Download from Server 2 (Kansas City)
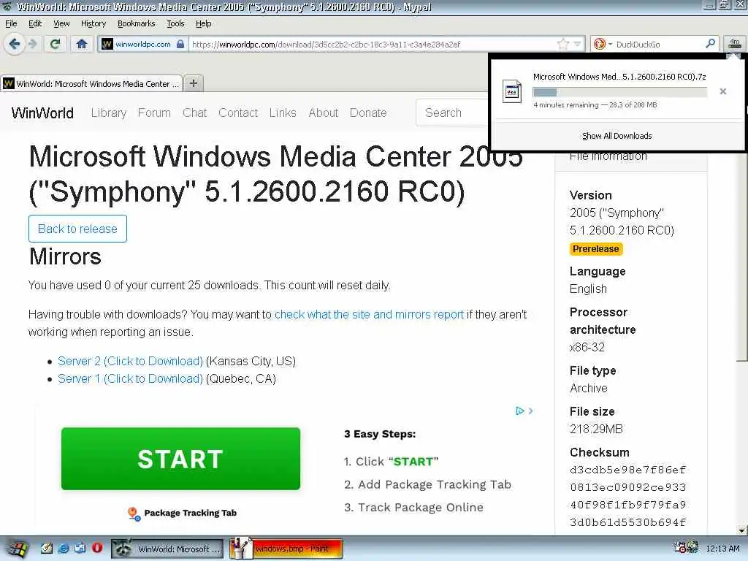The width and height of the screenshot is (748, 561). [x=130, y=361]
